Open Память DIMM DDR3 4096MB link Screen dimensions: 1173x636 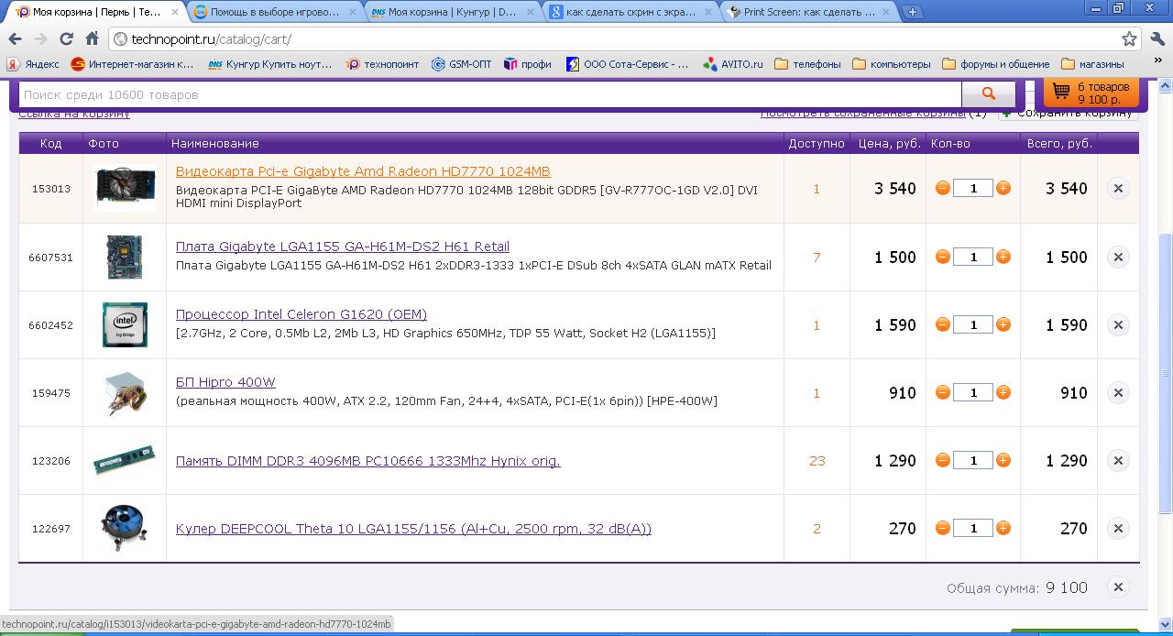[x=368, y=461]
